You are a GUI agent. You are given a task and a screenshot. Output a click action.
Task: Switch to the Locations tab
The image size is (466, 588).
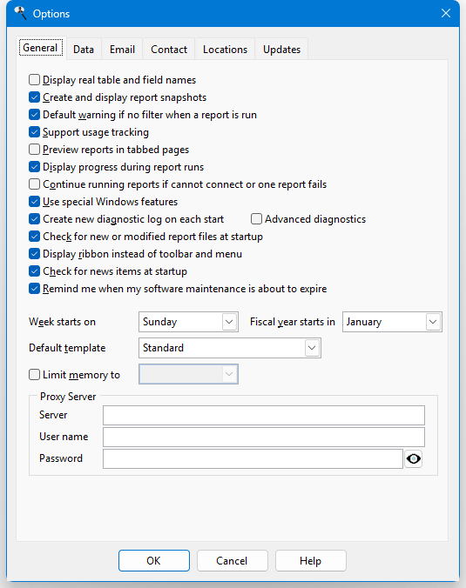pyautogui.click(x=226, y=50)
